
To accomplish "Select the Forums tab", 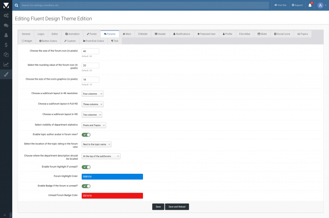I will pyautogui.click(x=110, y=34).
